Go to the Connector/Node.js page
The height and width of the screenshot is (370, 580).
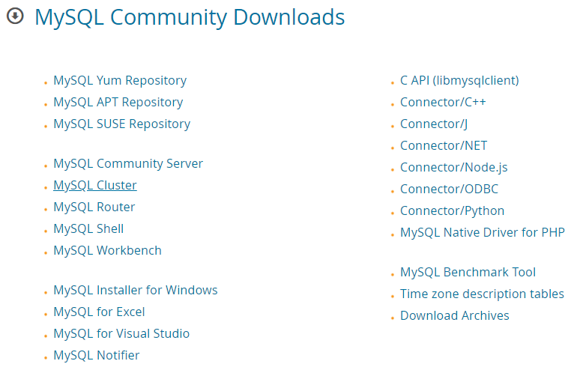454,168
